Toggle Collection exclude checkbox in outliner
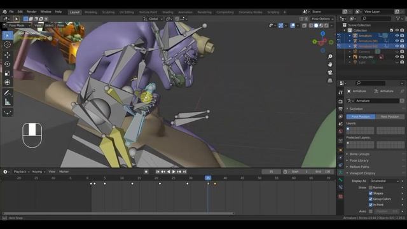 coord(392,31)
